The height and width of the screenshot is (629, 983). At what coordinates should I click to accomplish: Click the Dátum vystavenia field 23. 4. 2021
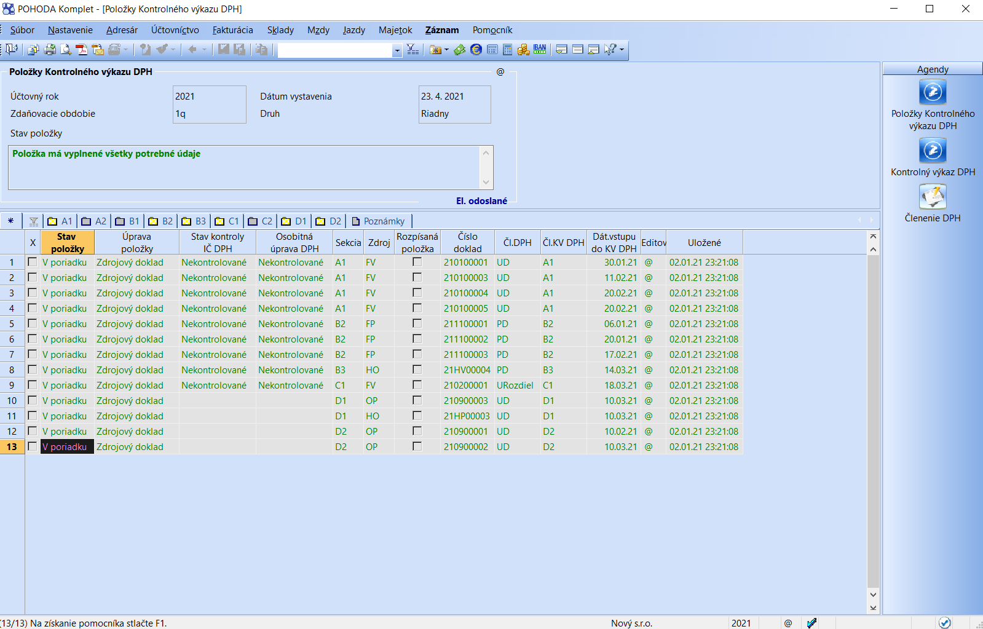point(454,97)
